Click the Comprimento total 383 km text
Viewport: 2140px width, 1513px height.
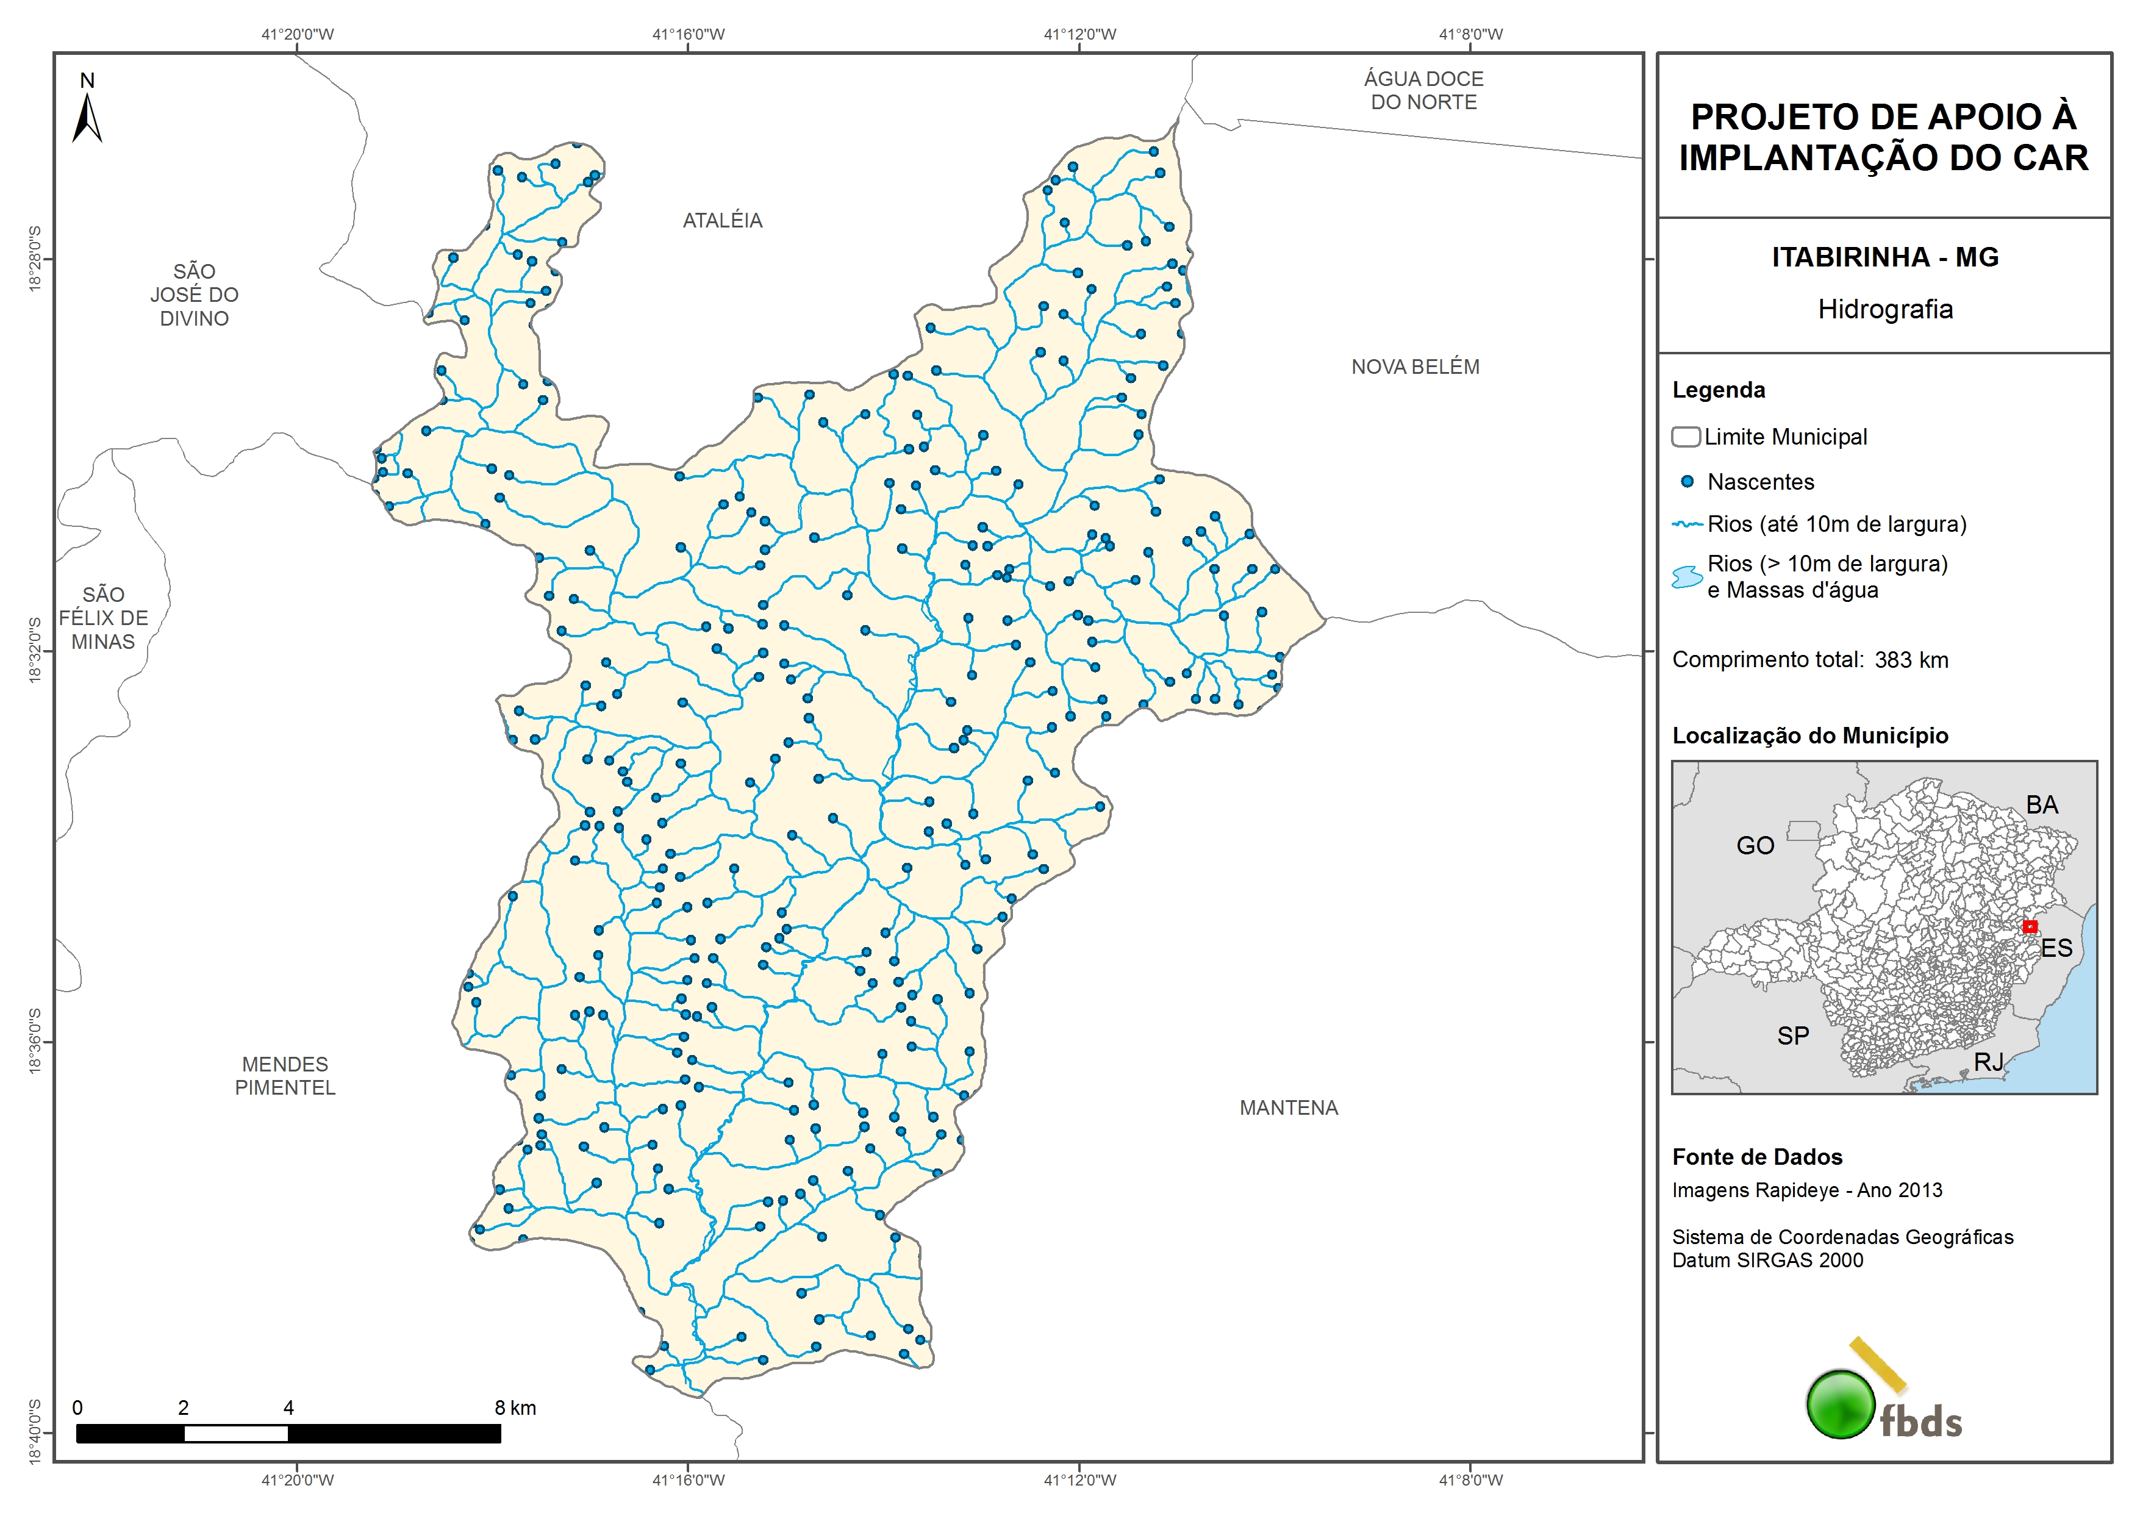(x=1809, y=660)
